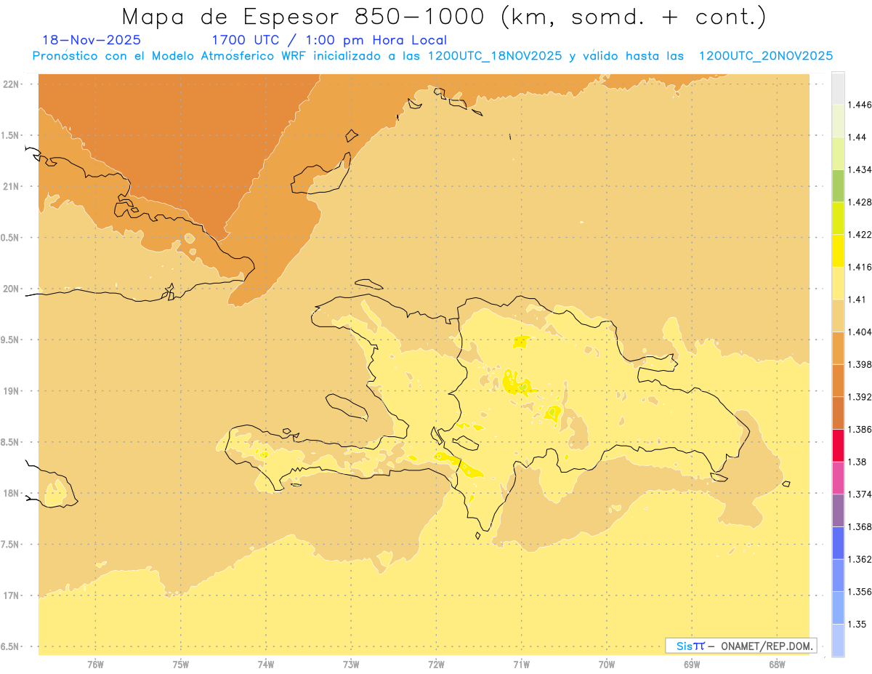Click the '70W' longitude label
Viewport: 872px width, 674px height.
tap(607, 665)
